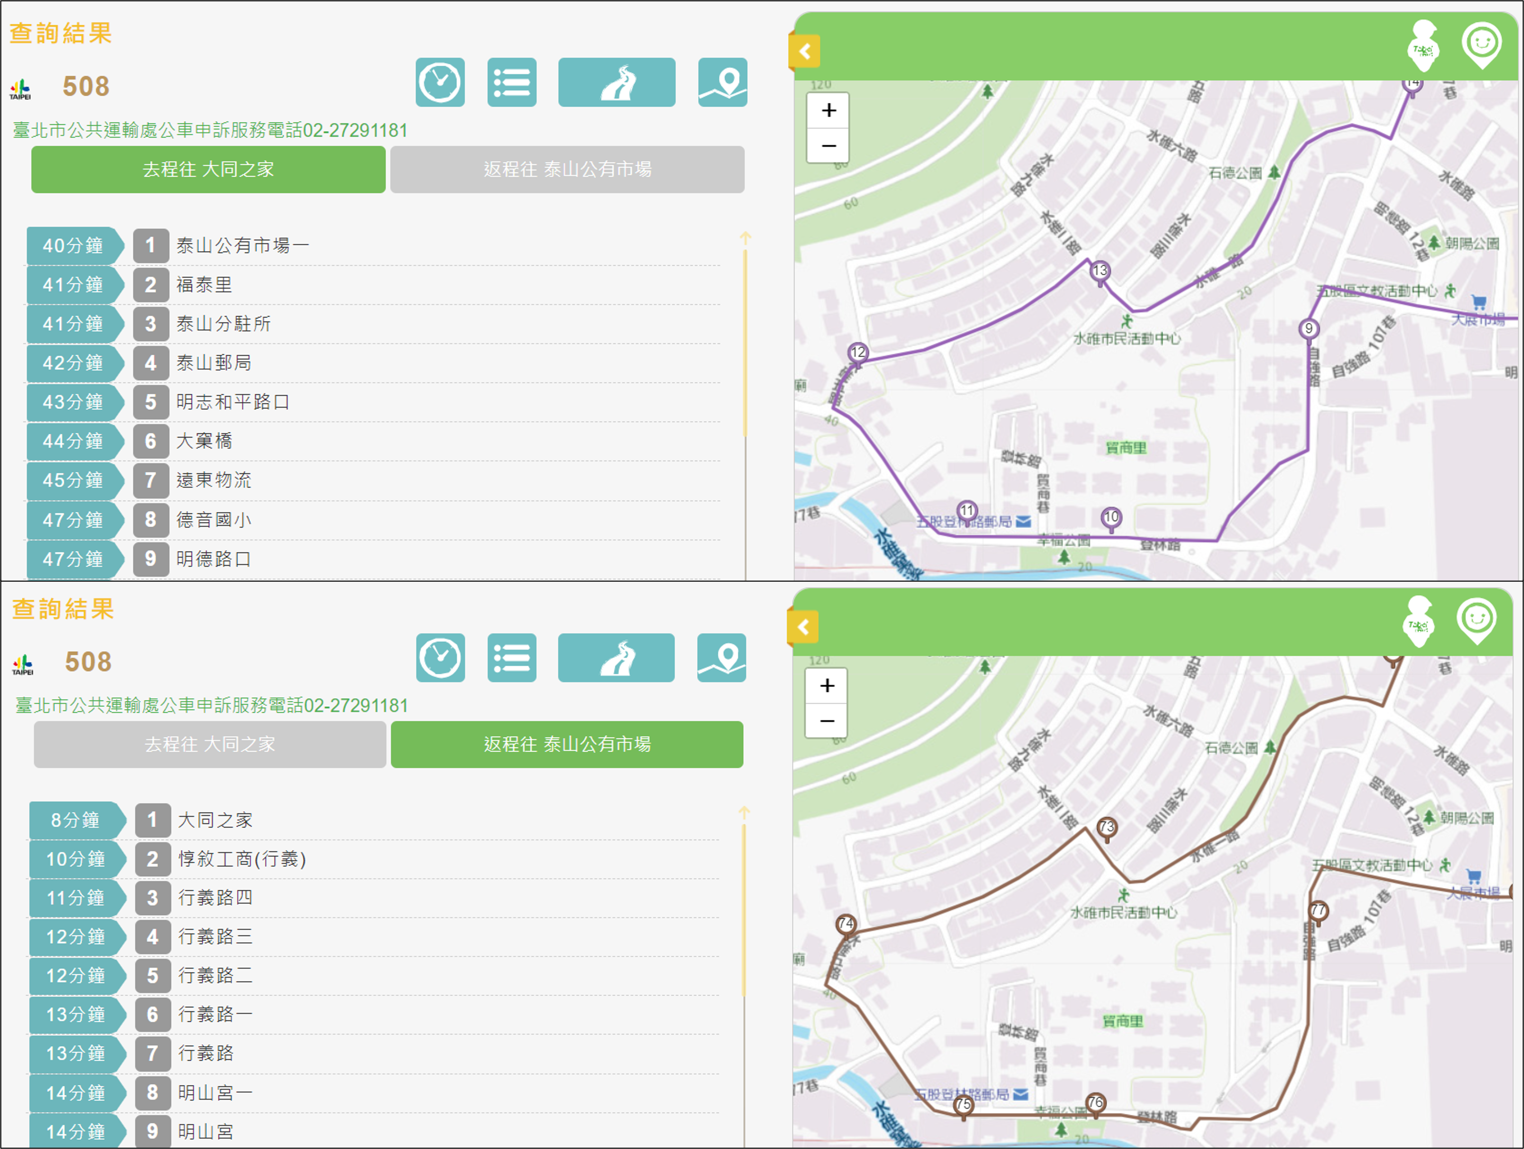The height and width of the screenshot is (1149, 1524).
Task: Click stop marker 13 on top map
Action: 1099,271
